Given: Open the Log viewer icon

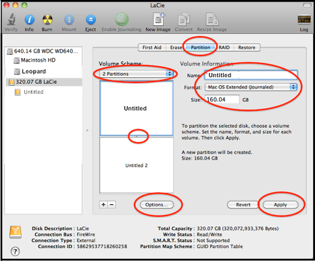Looking at the screenshot, I should tap(304, 20).
